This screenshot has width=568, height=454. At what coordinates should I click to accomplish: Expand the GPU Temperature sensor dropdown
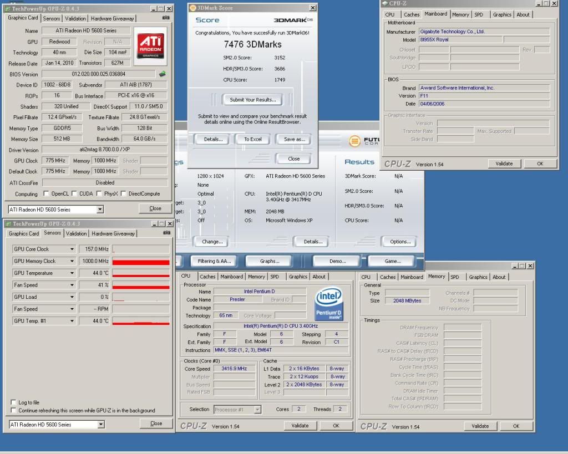[x=72, y=273]
